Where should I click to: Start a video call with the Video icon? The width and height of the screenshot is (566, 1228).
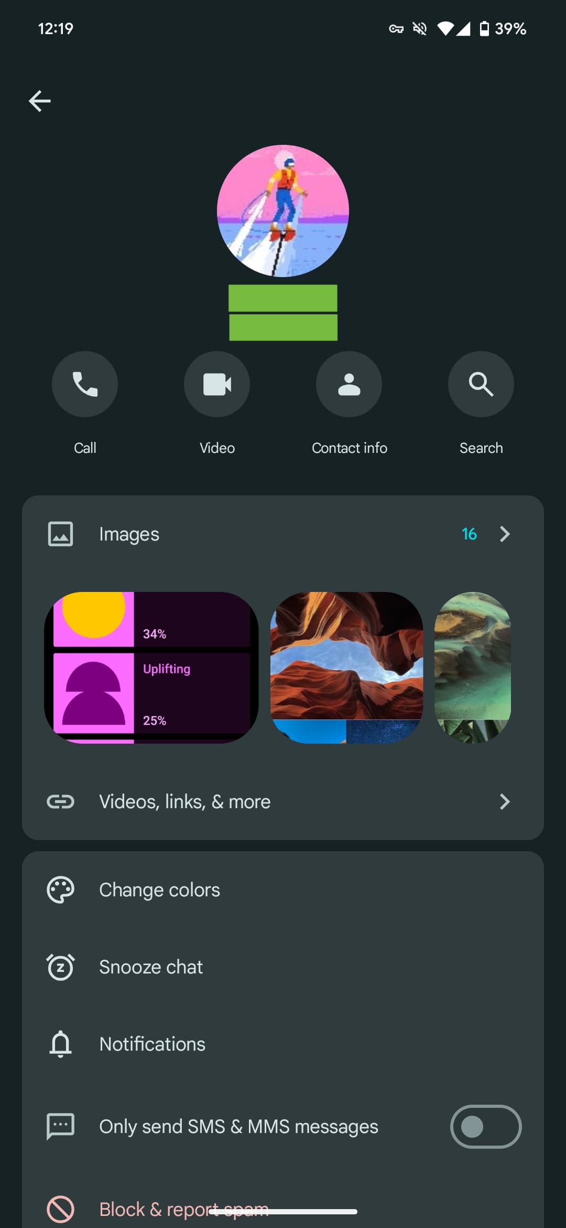coord(217,384)
